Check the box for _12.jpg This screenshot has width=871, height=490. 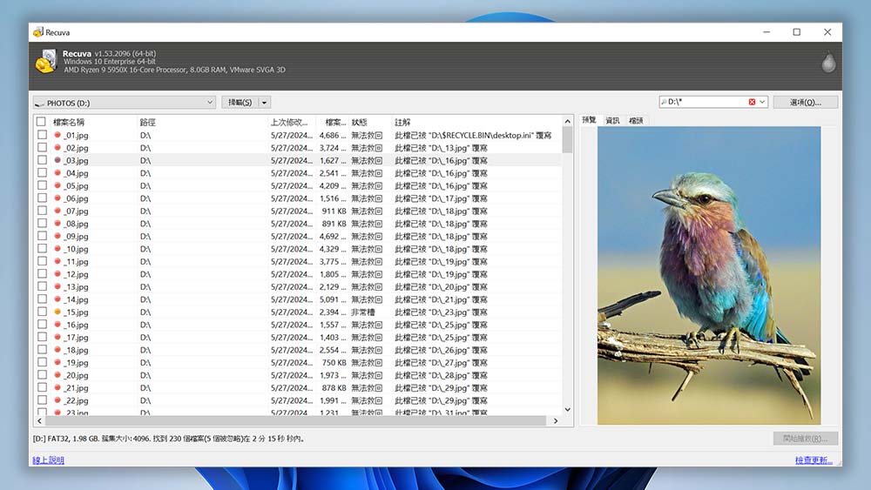[42, 274]
